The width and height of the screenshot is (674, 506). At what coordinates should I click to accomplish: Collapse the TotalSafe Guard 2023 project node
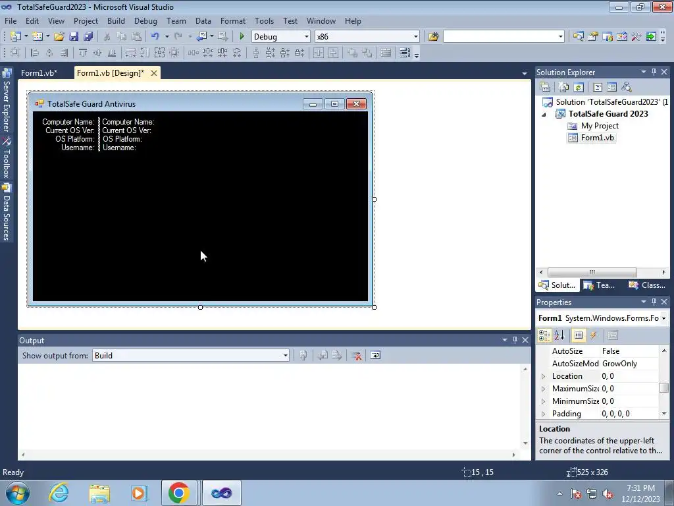(544, 115)
